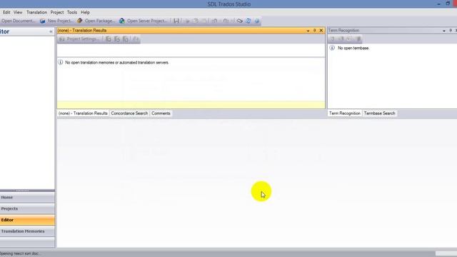457x257 pixels.
Task: Click Open Server Project in the toolbar
Action: (143, 21)
